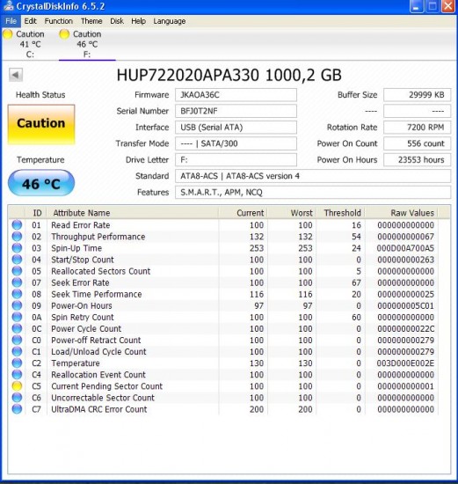Select the UltraDMA CRC Error Count attribute name
The height and width of the screenshot is (484, 458).
pos(99,409)
